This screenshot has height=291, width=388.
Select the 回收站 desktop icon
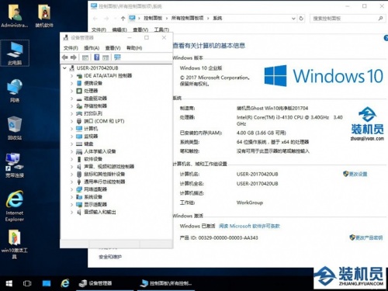point(15,128)
